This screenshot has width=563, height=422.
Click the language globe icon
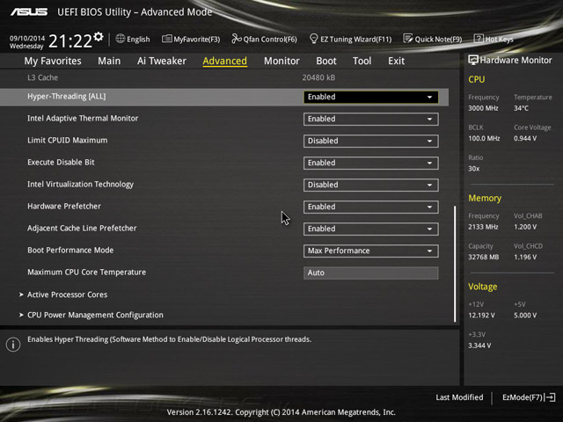coord(121,39)
